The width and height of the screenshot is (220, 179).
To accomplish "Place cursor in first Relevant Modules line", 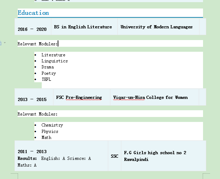I will (37, 44).
